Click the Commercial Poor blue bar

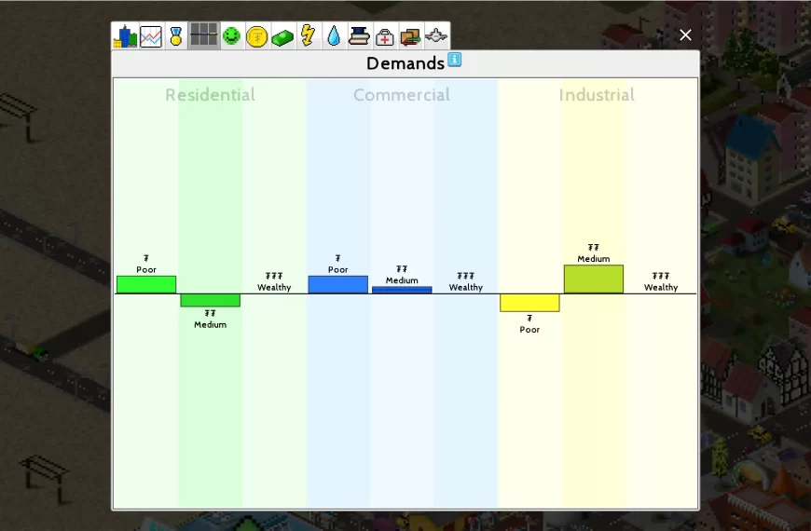(x=337, y=284)
